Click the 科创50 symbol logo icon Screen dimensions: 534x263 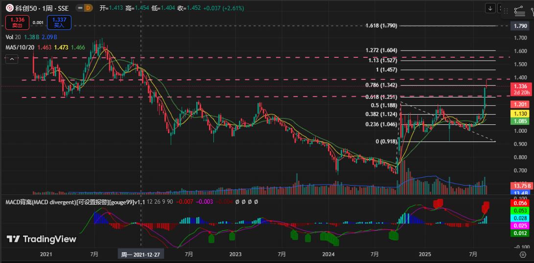tap(9, 8)
